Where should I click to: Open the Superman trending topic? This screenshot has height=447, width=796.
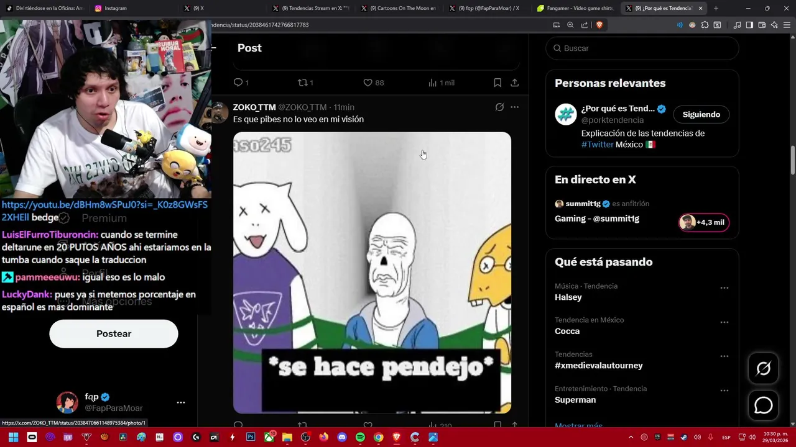tap(575, 400)
